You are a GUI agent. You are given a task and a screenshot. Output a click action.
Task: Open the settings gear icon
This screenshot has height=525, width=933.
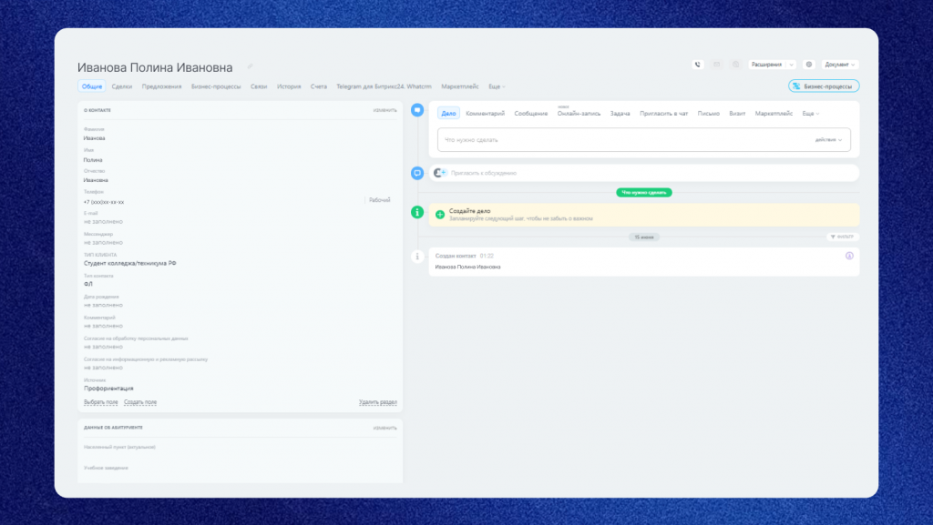coord(809,64)
